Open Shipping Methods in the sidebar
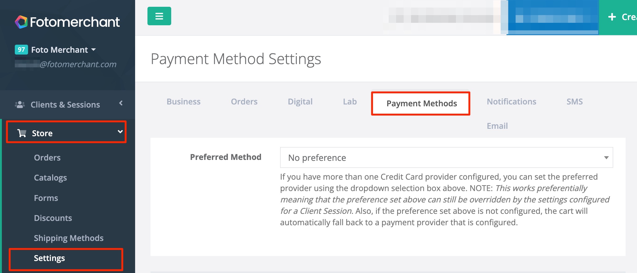 pyautogui.click(x=69, y=238)
